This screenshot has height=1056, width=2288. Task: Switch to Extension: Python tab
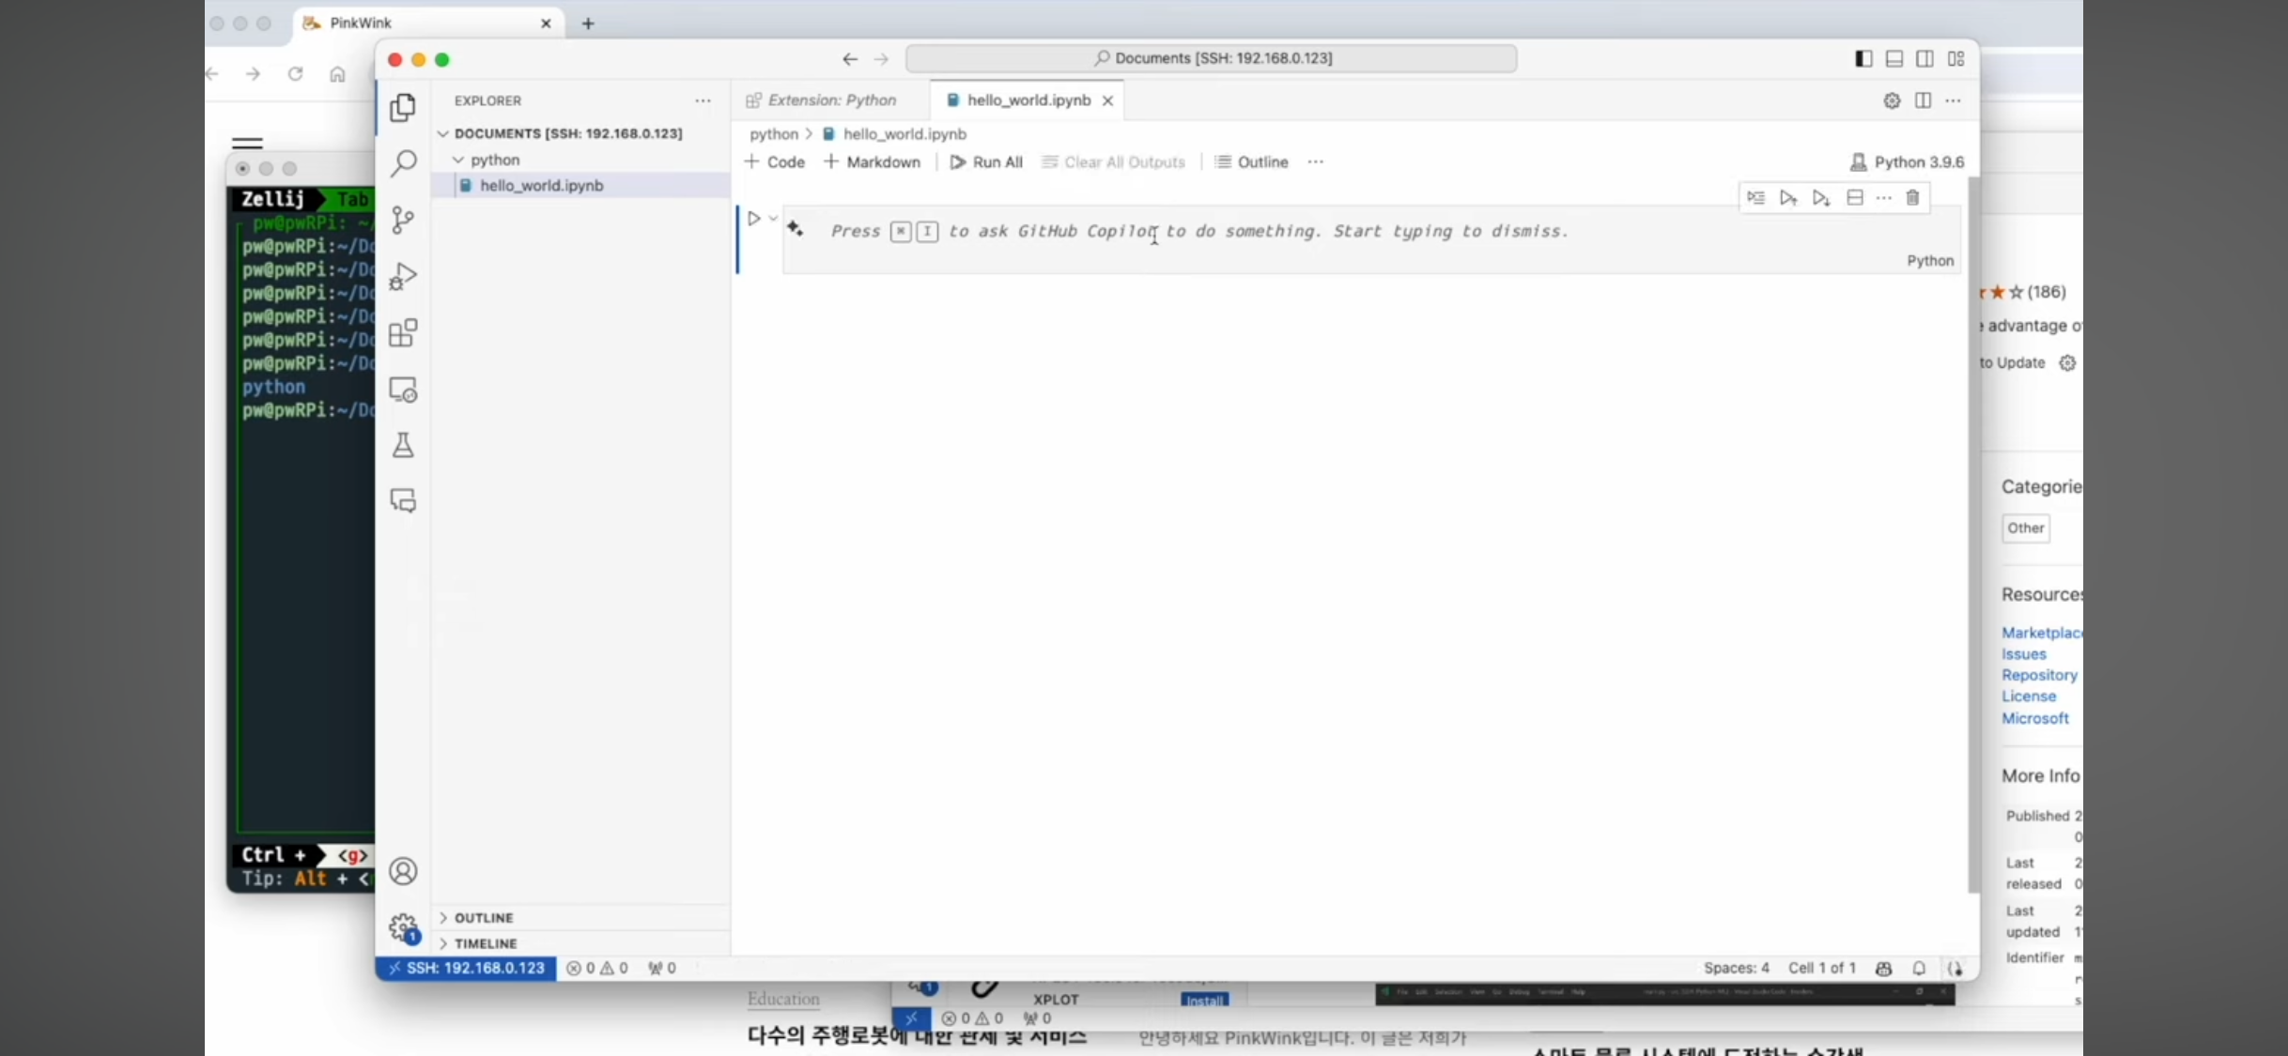coord(830,100)
